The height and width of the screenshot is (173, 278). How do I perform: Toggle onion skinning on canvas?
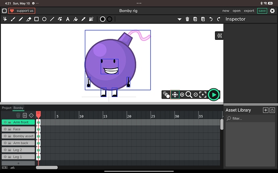[x=166, y=95]
